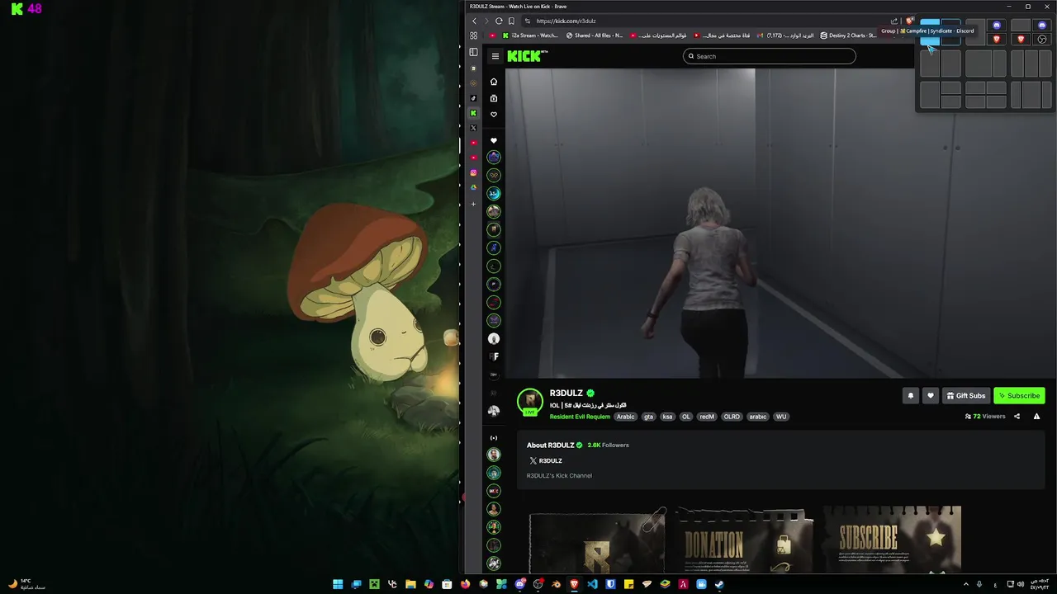Image resolution: width=1057 pixels, height=594 pixels.
Task: Click the browser back button
Action: (474, 21)
